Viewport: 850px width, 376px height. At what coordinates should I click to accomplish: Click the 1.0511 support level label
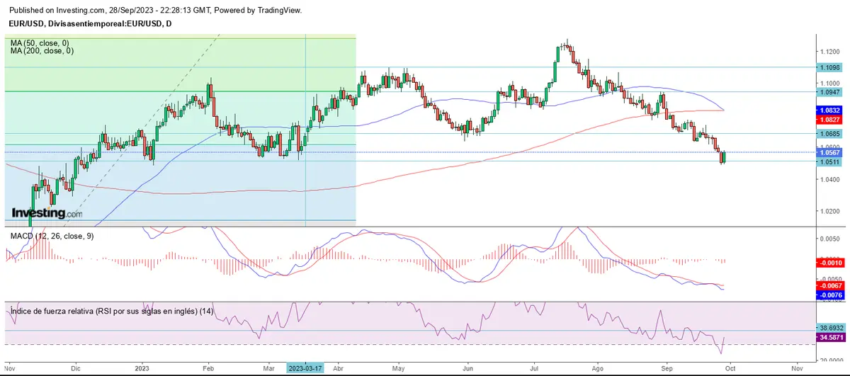click(x=829, y=161)
